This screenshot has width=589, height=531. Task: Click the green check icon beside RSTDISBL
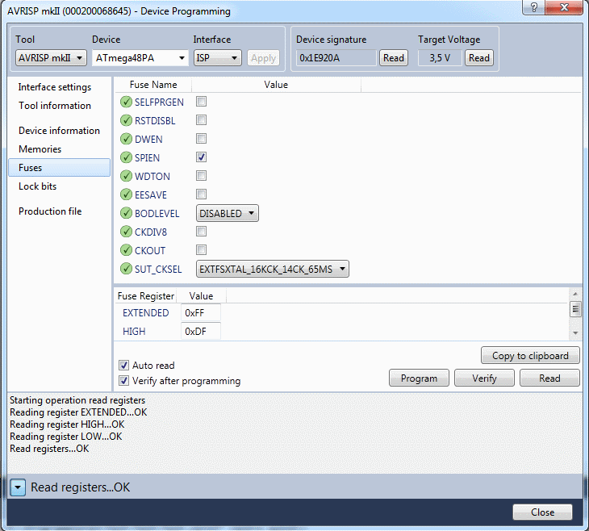tap(126, 120)
